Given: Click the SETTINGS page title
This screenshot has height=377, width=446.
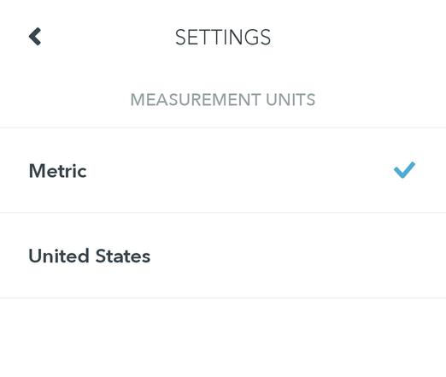Looking at the screenshot, I should (x=223, y=37).
